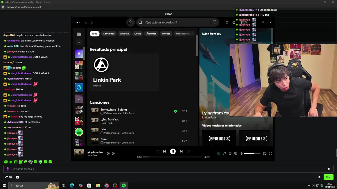Open Spotify miniplayer
The width and height of the screenshot is (337, 189).
265,154
